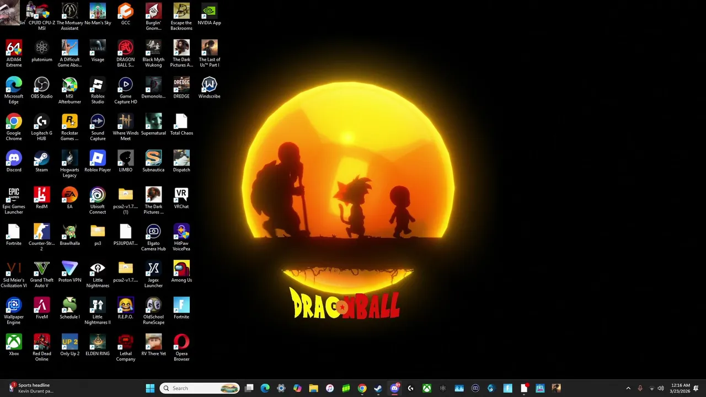Select the Elgato Camera Hub desktop icon

153,238
